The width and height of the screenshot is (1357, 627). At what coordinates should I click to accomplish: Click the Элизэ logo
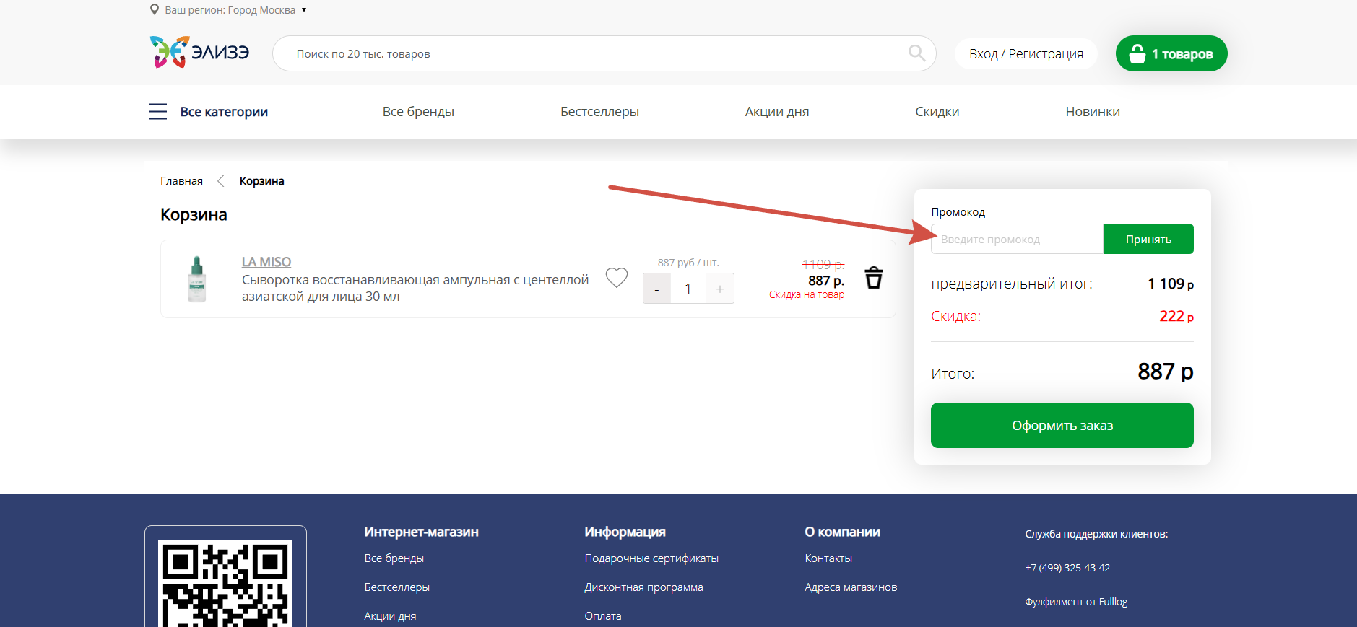click(x=199, y=52)
